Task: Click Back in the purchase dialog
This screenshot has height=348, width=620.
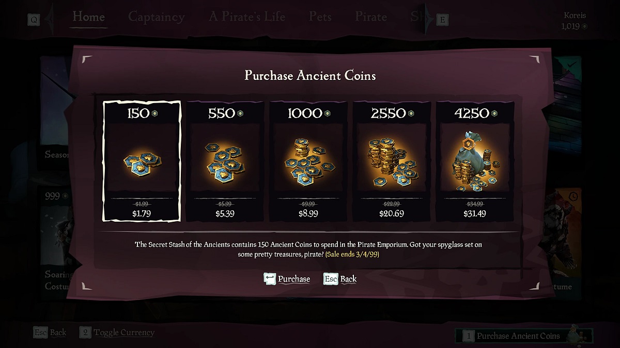Action: 348,279
